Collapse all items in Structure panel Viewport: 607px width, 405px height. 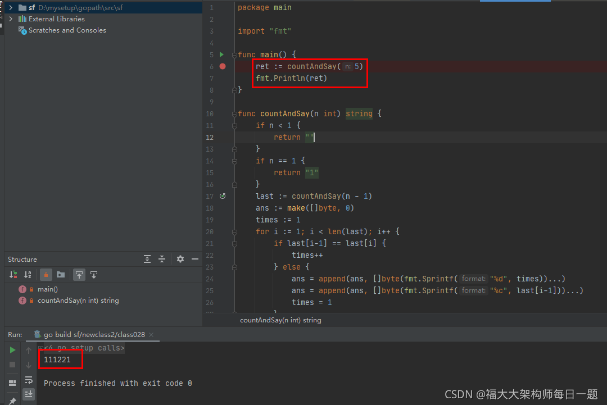(162, 259)
